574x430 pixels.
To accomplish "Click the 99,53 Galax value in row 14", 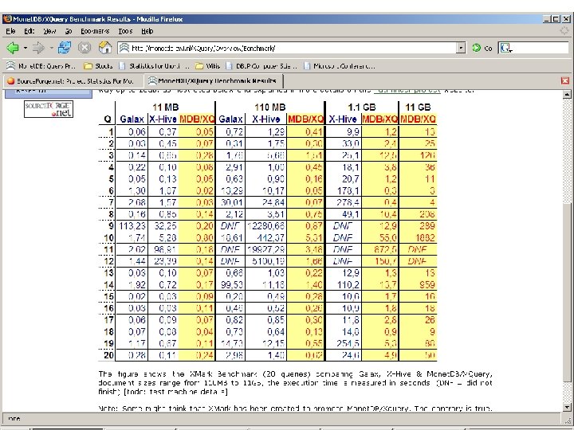I will 232,284.
